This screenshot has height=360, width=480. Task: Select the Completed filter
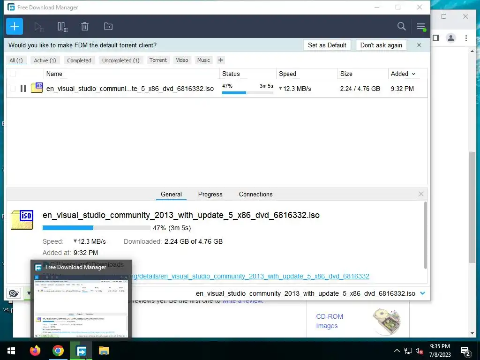coord(79,60)
